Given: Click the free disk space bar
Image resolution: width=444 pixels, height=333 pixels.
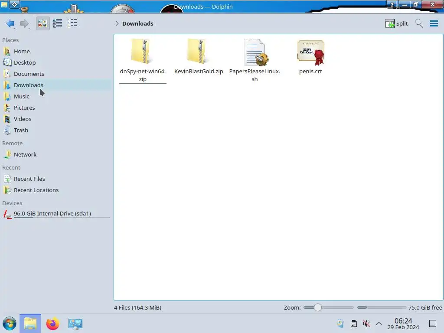Looking at the screenshot, I should click(x=382, y=307).
